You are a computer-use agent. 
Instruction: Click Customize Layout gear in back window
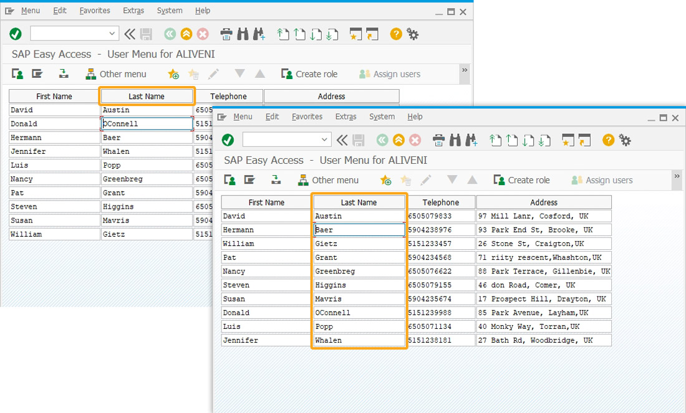click(x=413, y=34)
